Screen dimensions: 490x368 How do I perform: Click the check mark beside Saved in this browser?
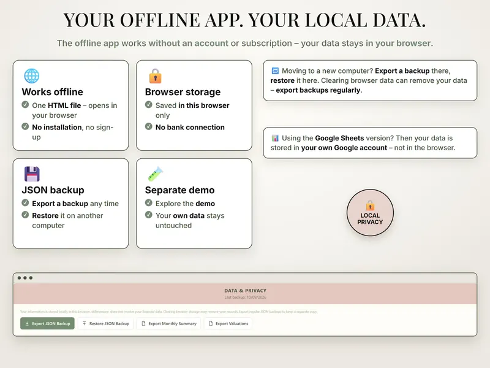[x=149, y=104]
